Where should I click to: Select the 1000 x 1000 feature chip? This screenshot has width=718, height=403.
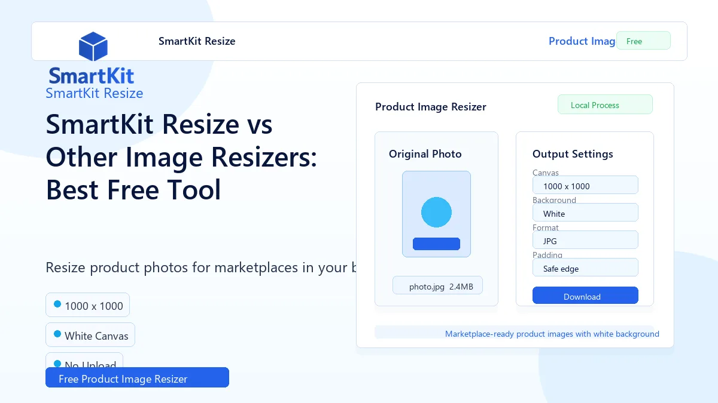[x=87, y=305]
